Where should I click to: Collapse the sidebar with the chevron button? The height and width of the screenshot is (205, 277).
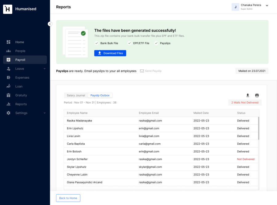coord(50,24)
